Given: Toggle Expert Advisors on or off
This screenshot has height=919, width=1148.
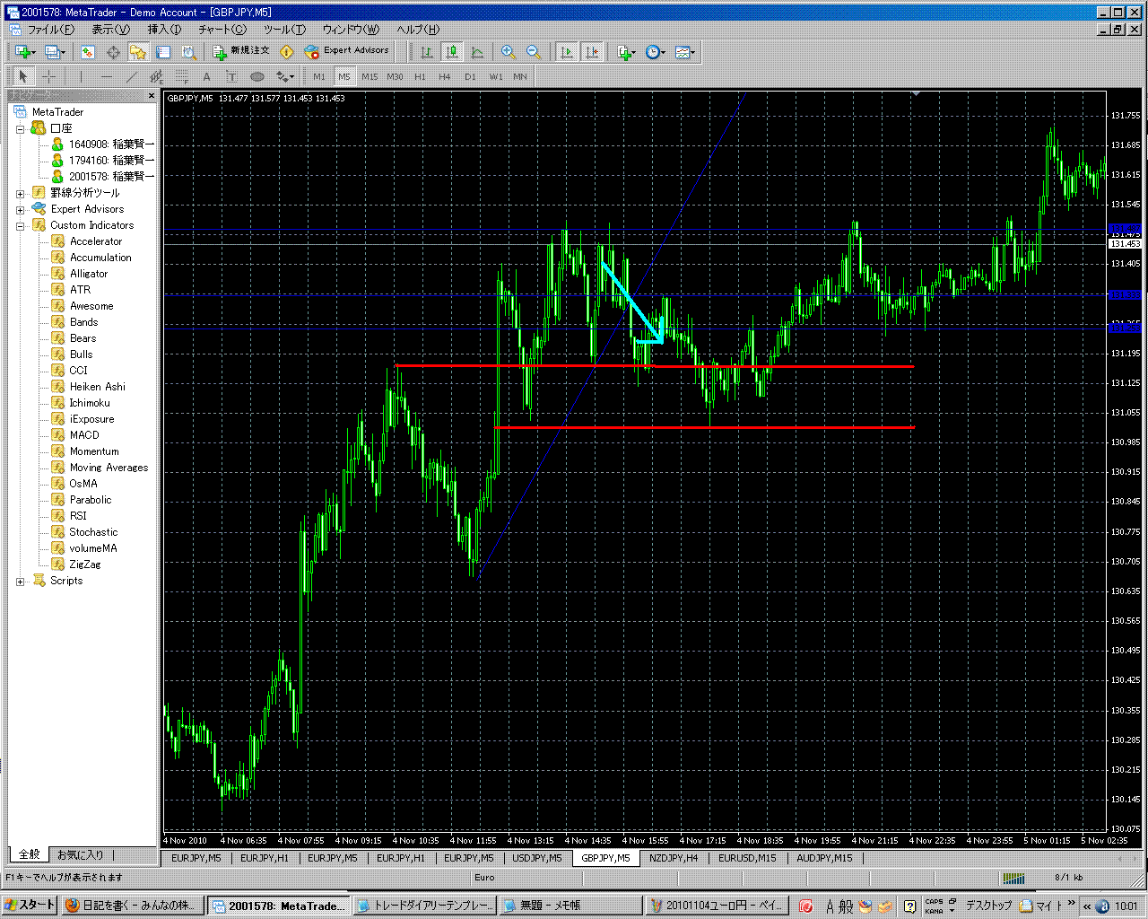Looking at the screenshot, I should [x=347, y=51].
